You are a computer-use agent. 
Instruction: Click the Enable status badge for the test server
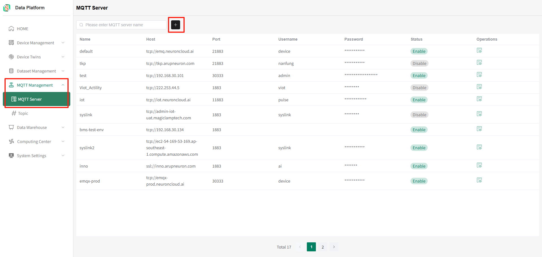[419, 76]
